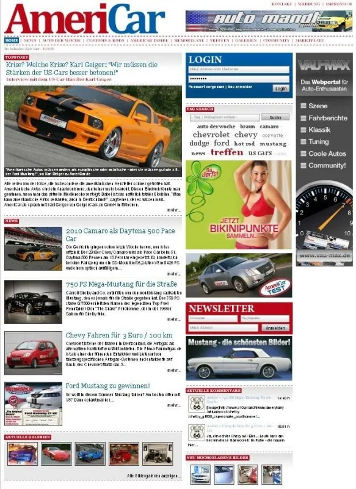Open Alle Bildergalerien anzeigen link

[x=154, y=476]
